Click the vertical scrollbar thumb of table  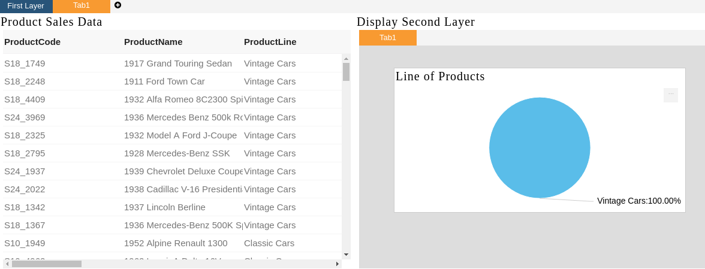pyautogui.click(x=347, y=72)
